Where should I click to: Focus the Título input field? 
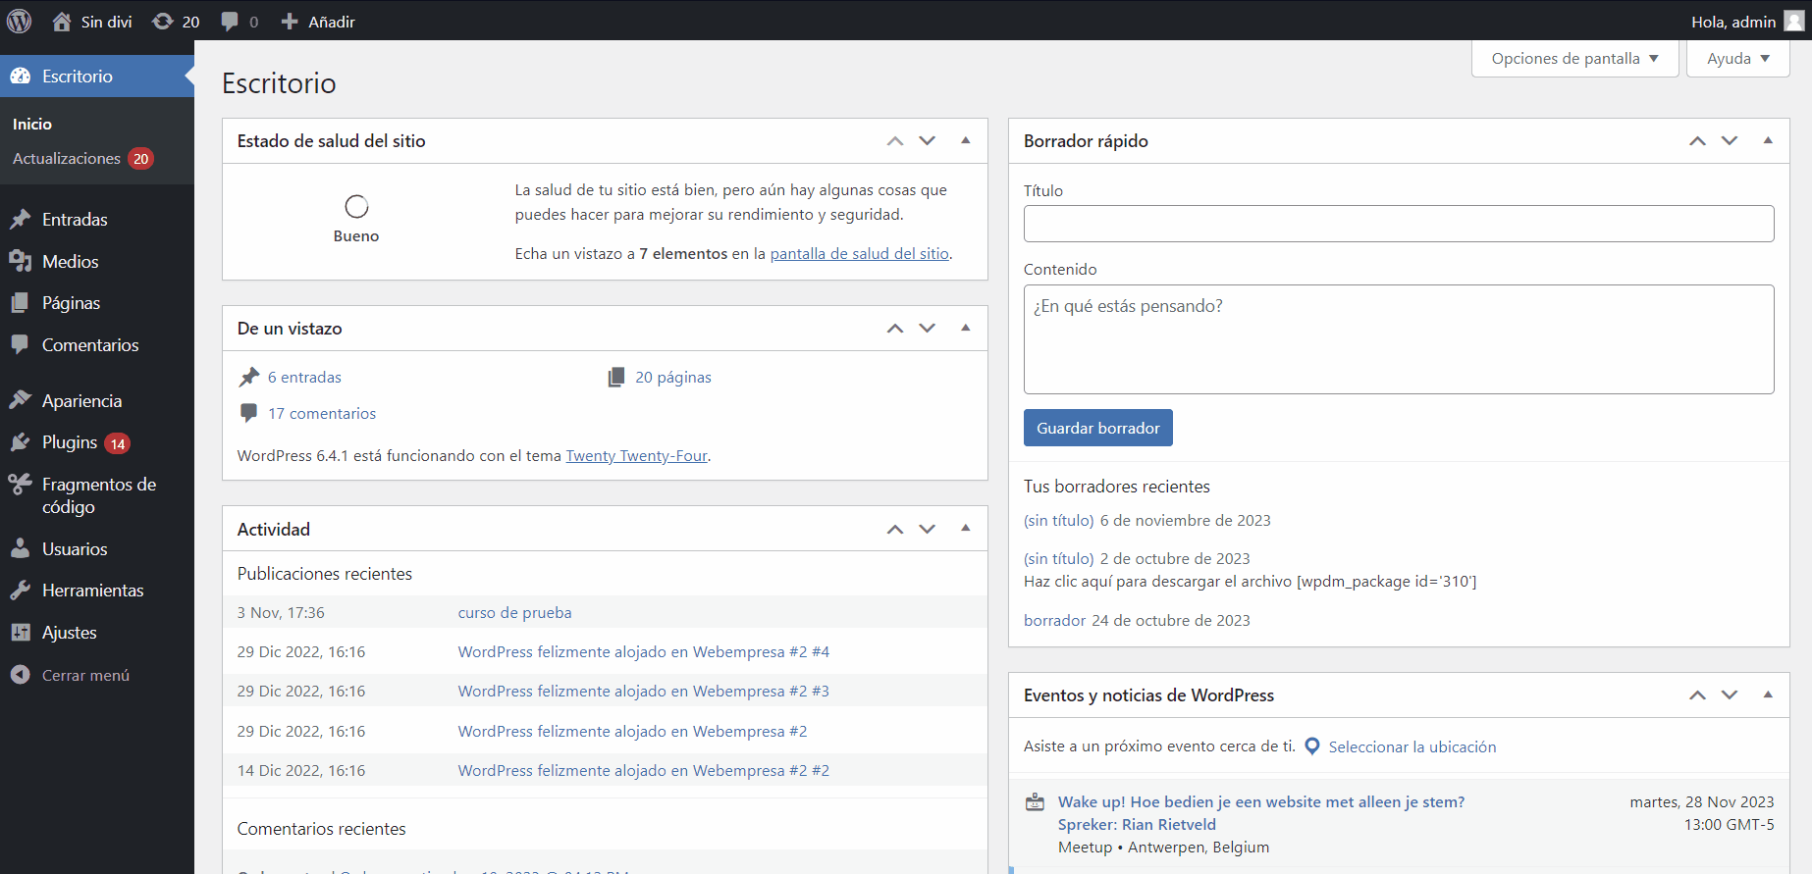1398,224
